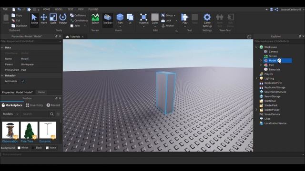Switch to the PLUGINS ribbon tab
The height and width of the screenshot is (171, 305).
pyautogui.click(x=93, y=9)
